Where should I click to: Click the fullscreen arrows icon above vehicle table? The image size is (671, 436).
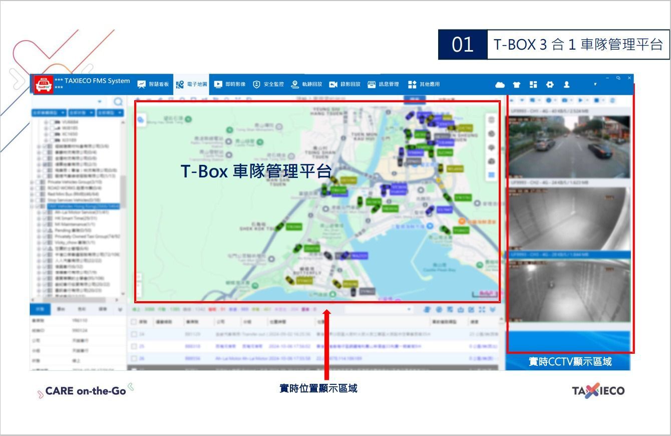pos(483,310)
